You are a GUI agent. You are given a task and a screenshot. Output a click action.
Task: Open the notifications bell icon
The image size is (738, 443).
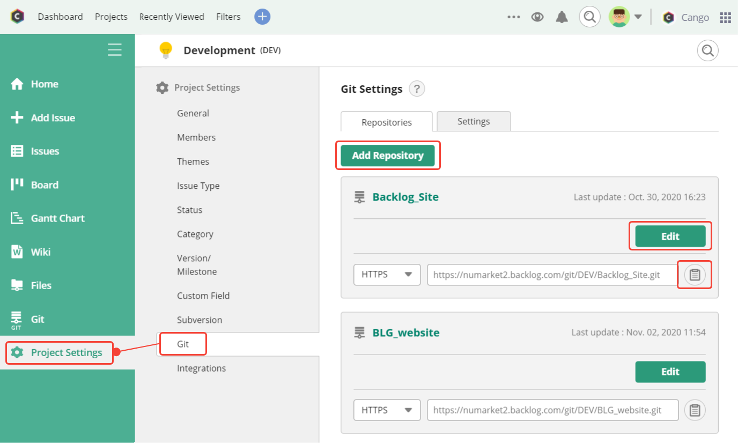click(562, 17)
